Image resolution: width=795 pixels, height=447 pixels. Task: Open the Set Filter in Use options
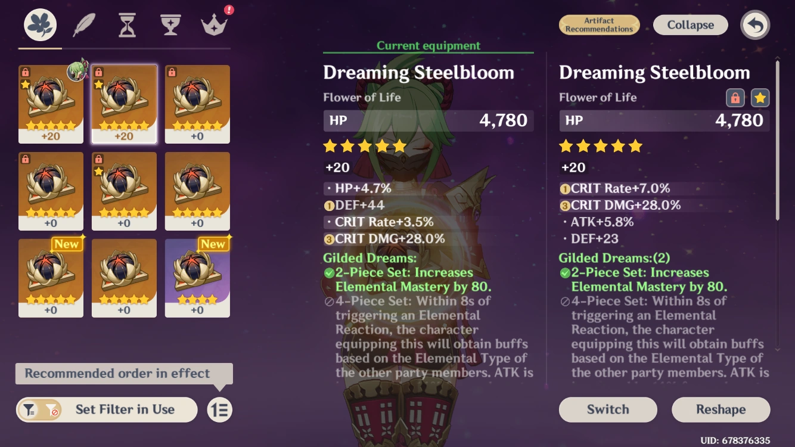click(x=107, y=410)
